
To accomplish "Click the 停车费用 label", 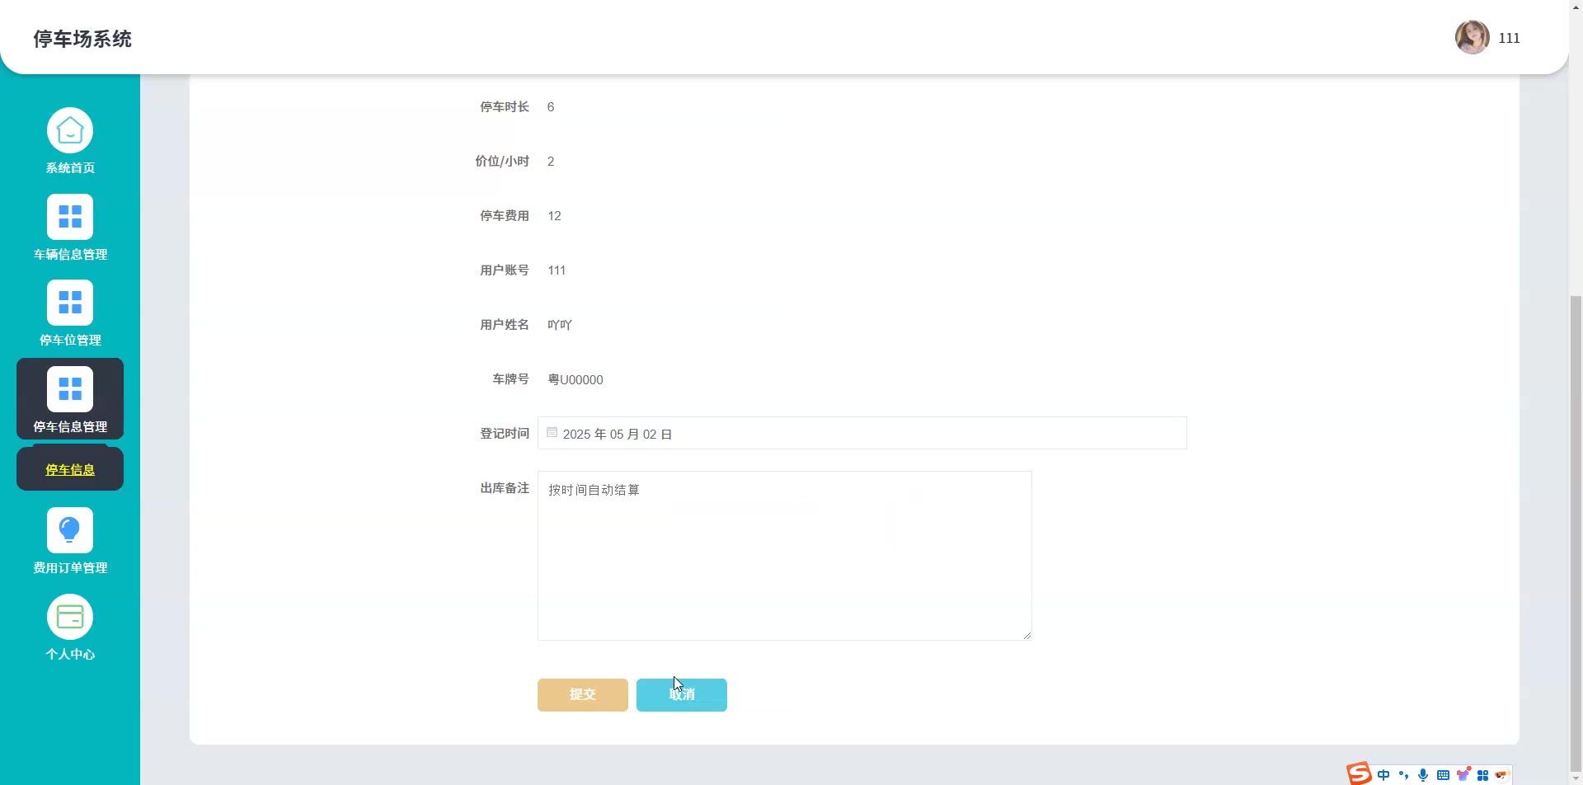I will pos(505,216).
